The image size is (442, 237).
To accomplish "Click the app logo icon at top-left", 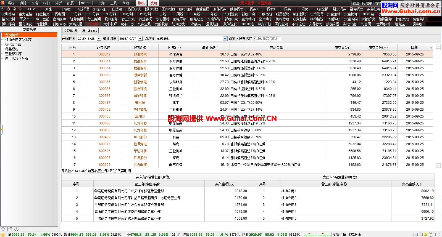I will (3, 3).
